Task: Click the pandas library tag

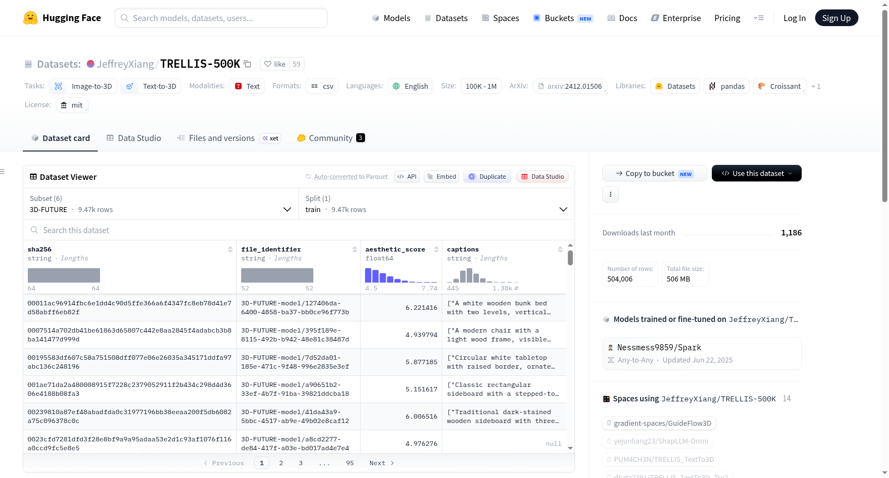Action: tap(727, 86)
